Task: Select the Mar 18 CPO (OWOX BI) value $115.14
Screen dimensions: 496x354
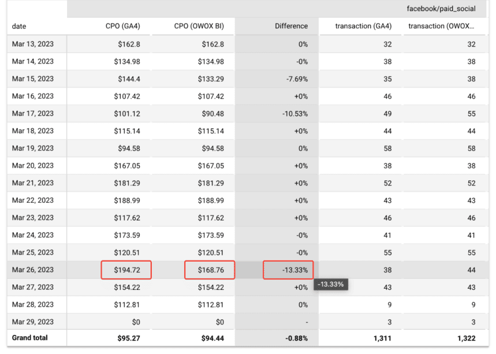Action: pyautogui.click(x=211, y=131)
